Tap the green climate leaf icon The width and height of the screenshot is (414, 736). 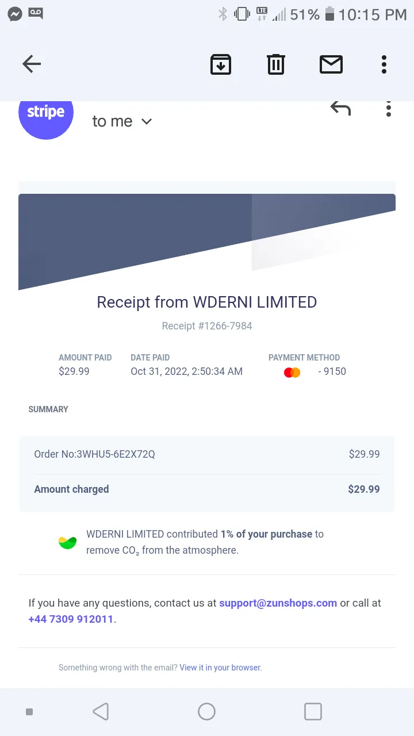[x=68, y=542]
